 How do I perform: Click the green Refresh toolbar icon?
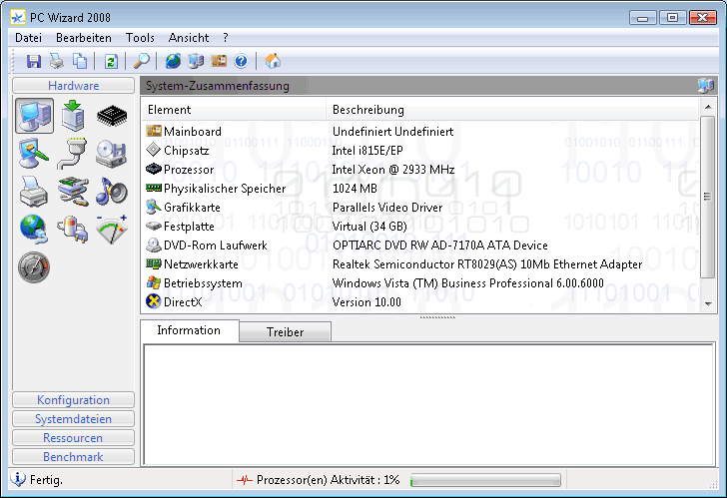click(111, 61)
